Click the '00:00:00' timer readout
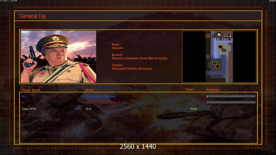This screenshot has width=276, height=155. tap(272, 1)
